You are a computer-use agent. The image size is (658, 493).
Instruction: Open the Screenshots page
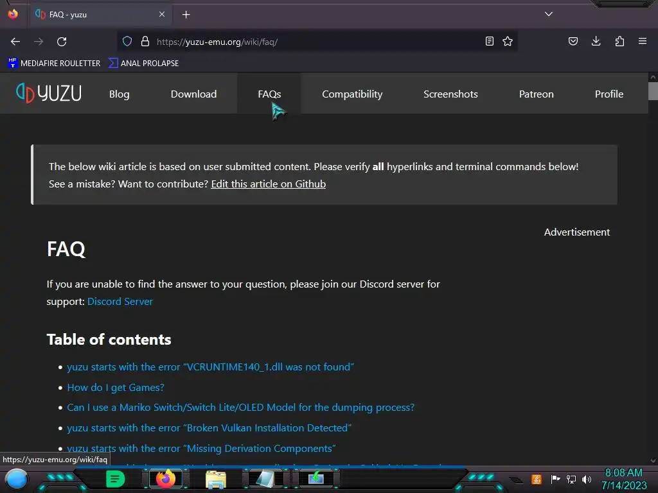coord(450,94)
